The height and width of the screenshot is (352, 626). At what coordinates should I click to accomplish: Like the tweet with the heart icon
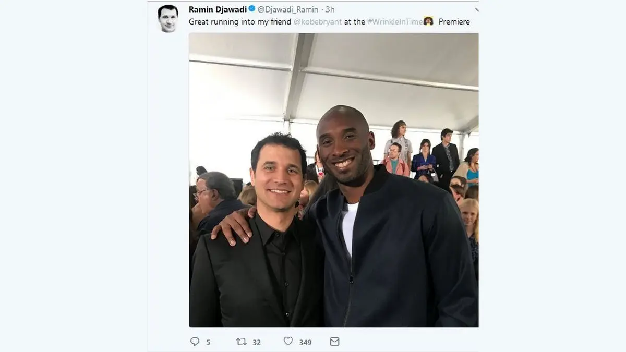tap(288, 342)
